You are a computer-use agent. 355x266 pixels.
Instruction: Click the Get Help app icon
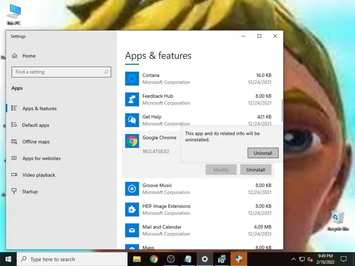[132, 120]
